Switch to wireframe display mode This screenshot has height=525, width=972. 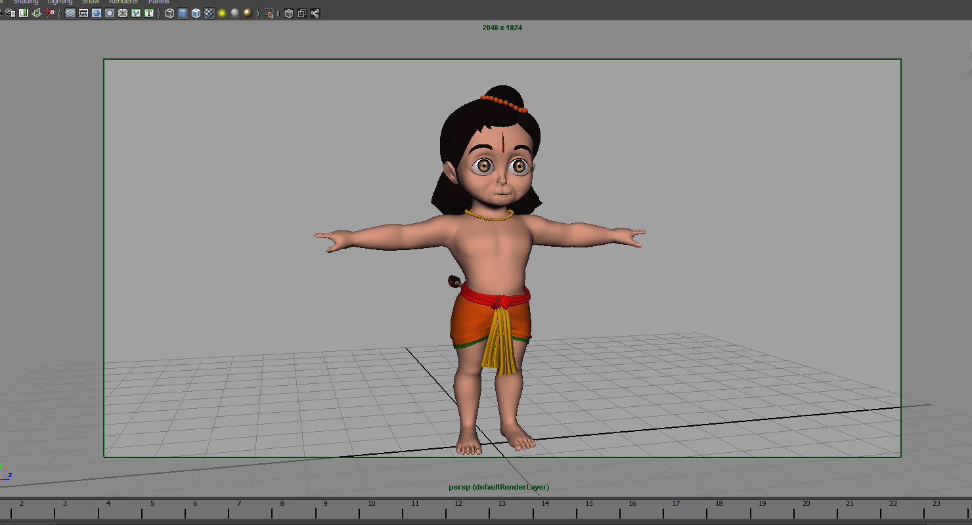click(x=169, y=13)
